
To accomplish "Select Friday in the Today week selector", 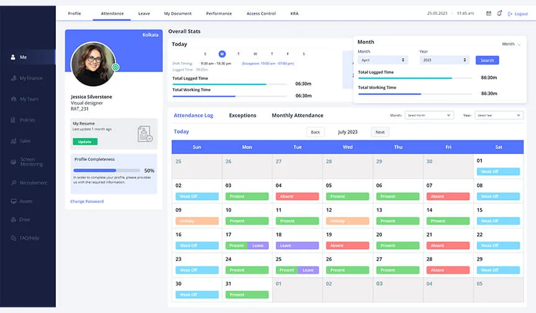I will tap(287, 54).
